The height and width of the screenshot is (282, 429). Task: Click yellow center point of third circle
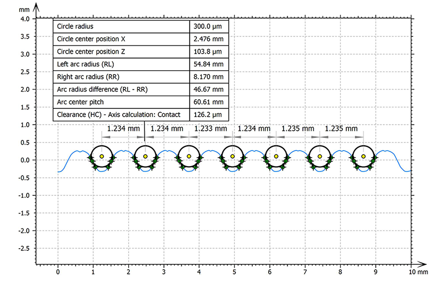coord(189,156)
